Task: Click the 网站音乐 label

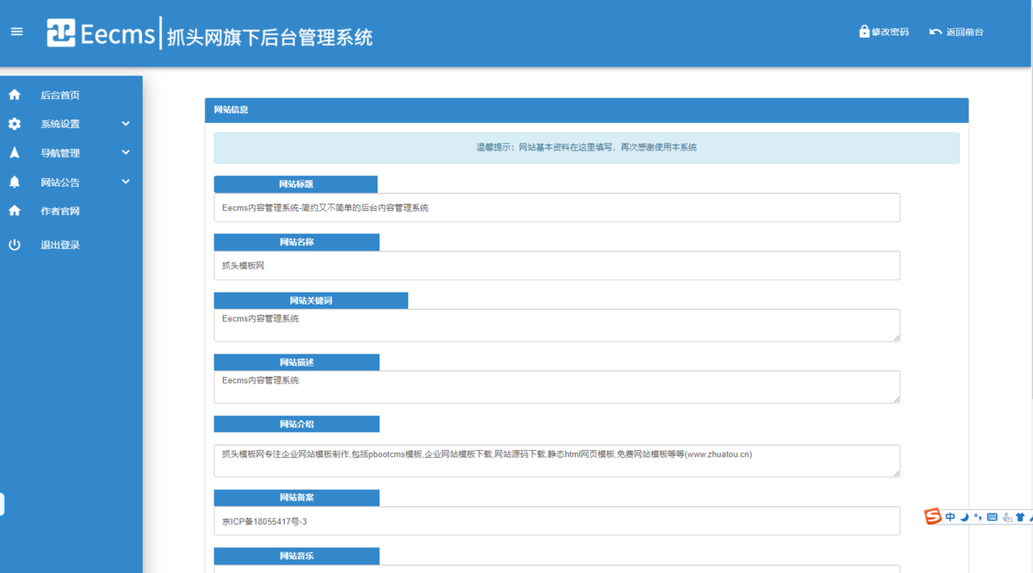Action: [x=296, y=557]
